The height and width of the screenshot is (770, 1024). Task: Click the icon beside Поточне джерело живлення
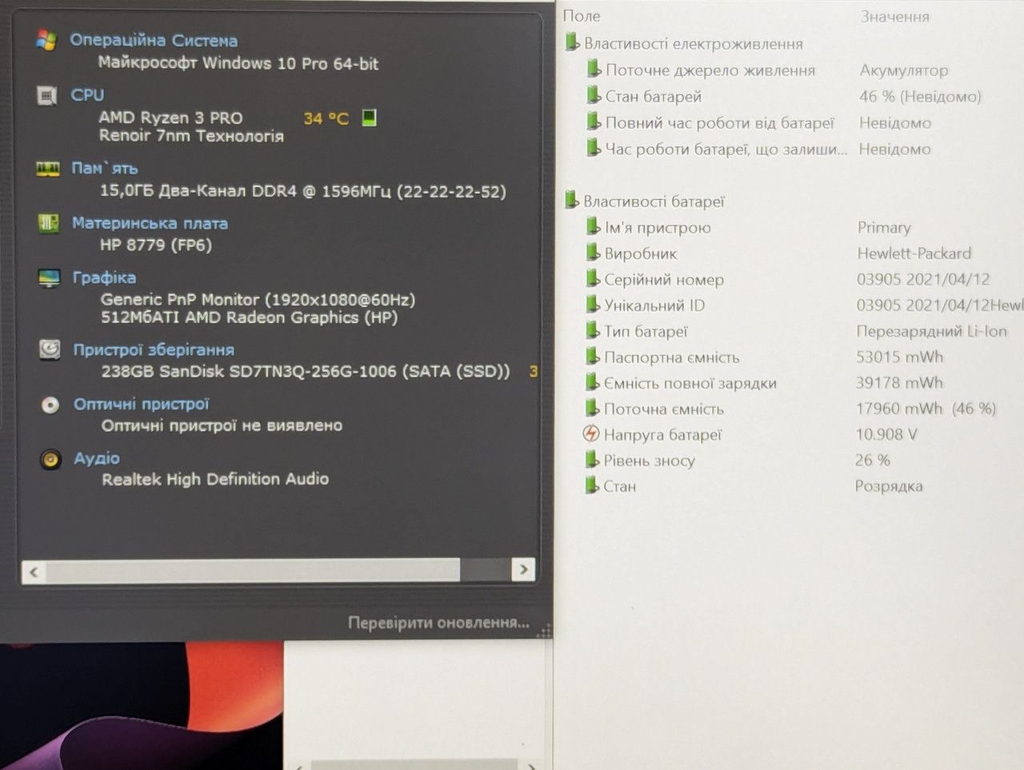pos(594,69)
